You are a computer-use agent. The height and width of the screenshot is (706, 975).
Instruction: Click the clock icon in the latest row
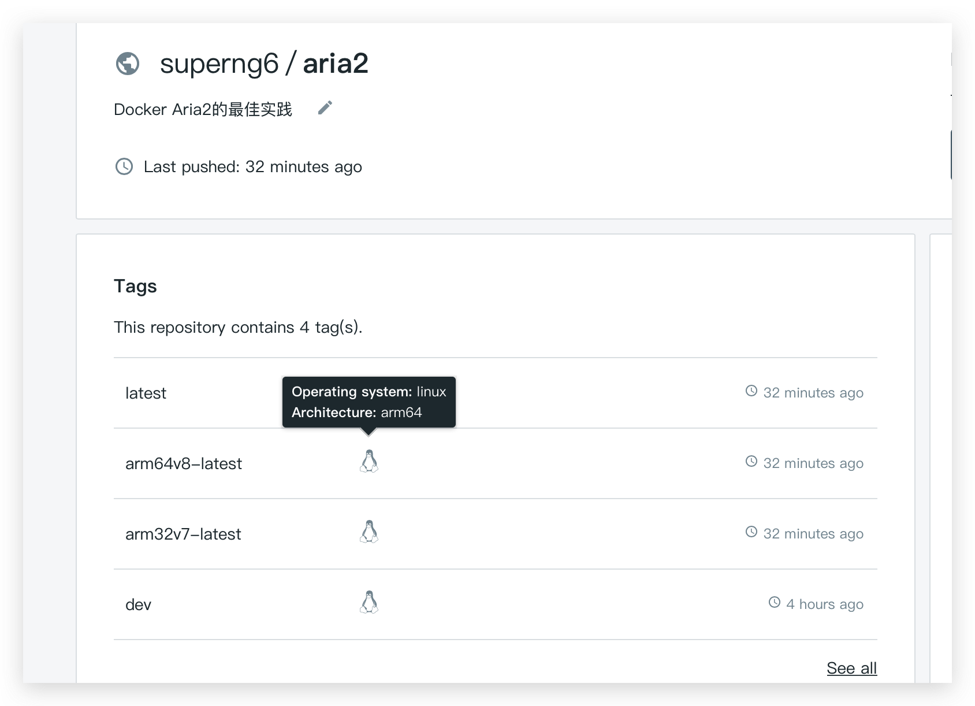(x=751, y=391)
